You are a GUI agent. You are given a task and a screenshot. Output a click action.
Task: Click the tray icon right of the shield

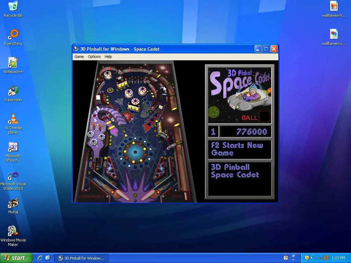[313, 258]
